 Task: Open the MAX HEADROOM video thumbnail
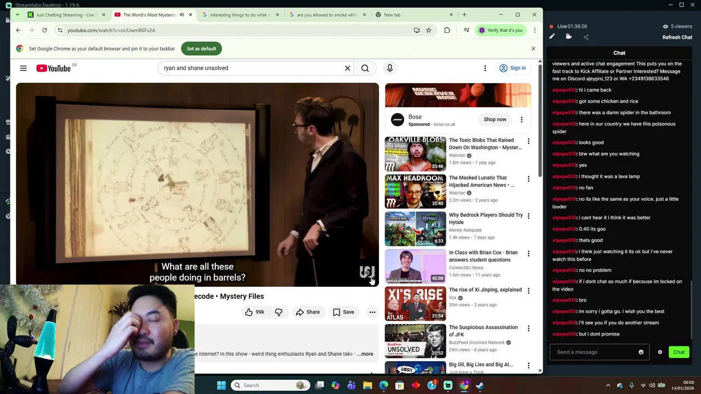coord(415,191)
